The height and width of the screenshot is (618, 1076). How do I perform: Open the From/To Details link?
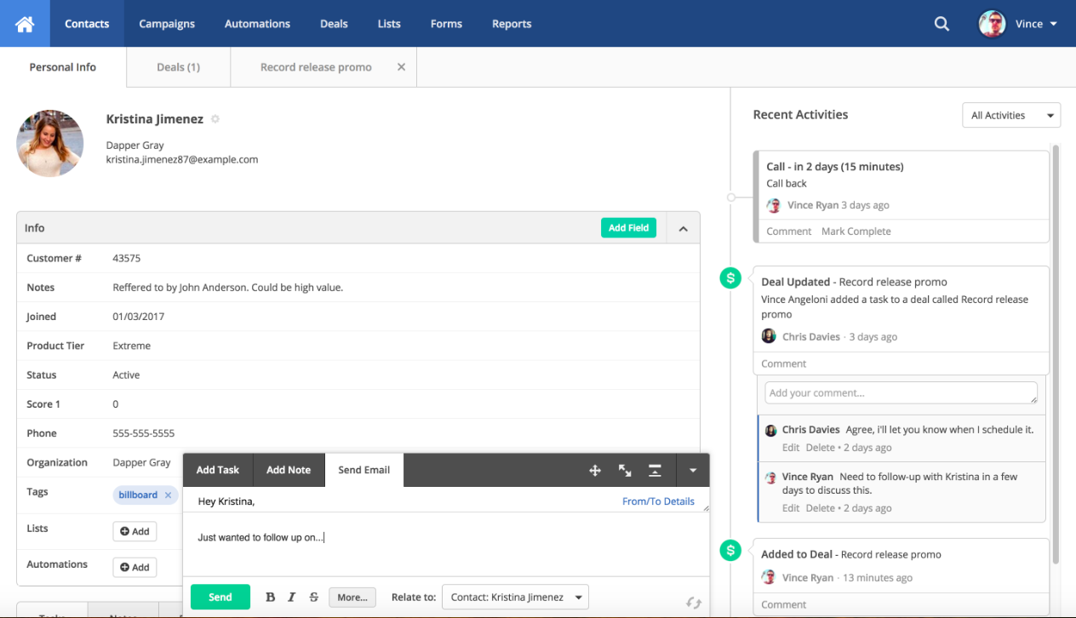coord(658,501)
